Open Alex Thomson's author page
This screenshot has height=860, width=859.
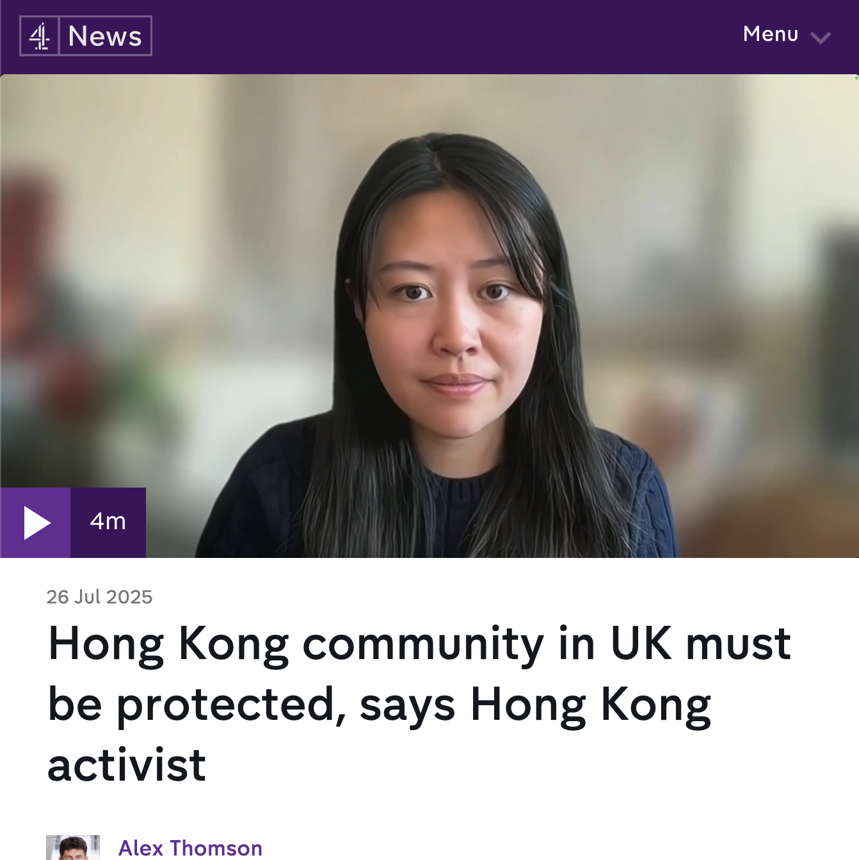pyautogui.click(x=190, y=848)
